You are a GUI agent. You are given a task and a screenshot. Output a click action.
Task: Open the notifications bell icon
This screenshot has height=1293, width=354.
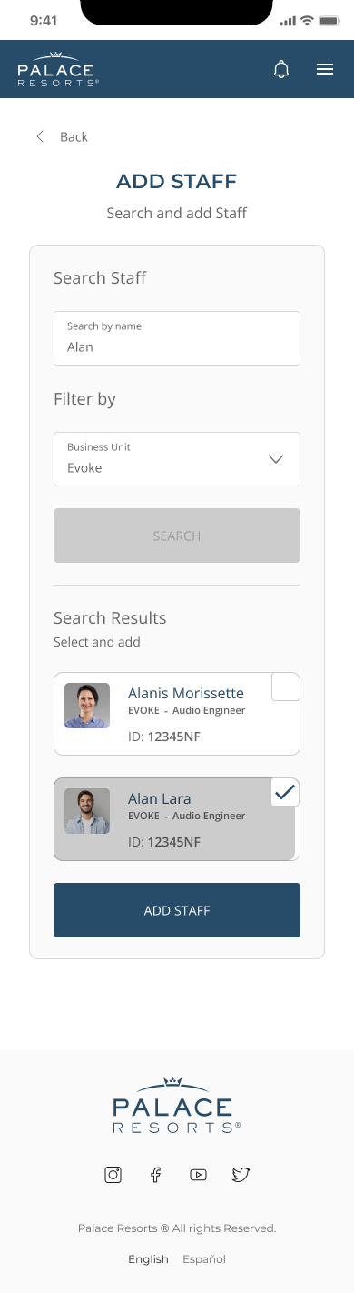click(x=281, y=69)
